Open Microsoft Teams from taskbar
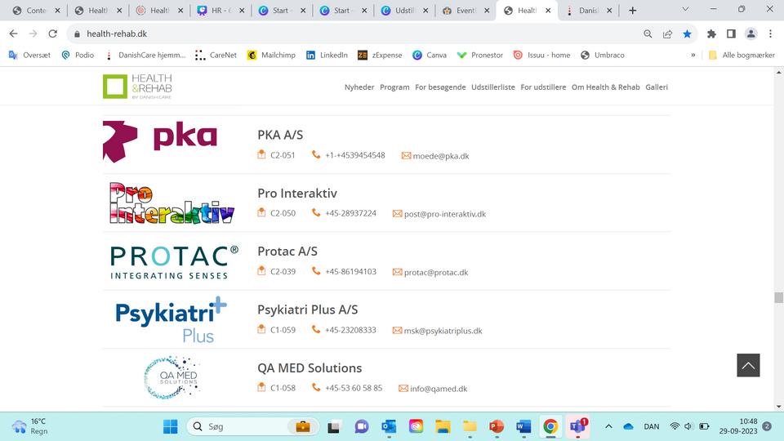 click(x=578, y=426)
